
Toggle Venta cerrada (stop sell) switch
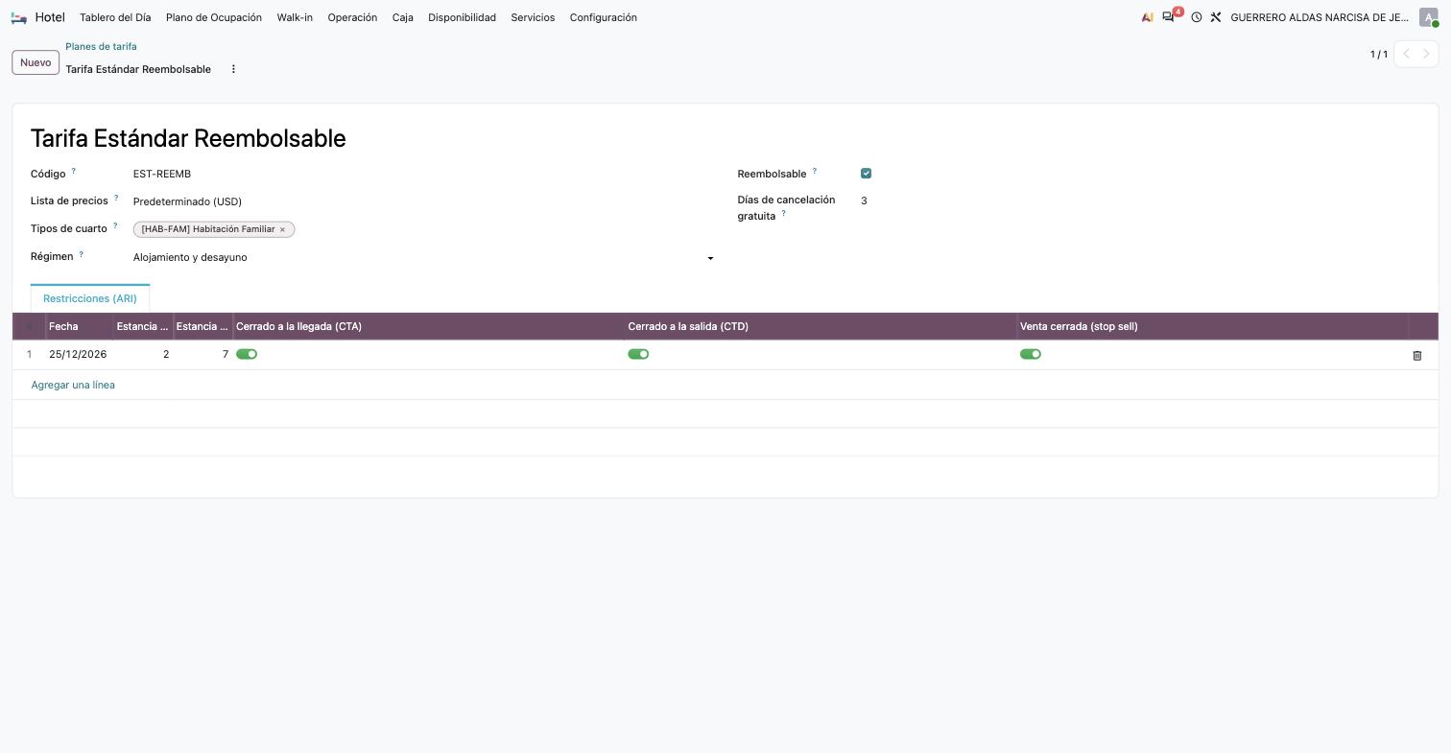1031,354
